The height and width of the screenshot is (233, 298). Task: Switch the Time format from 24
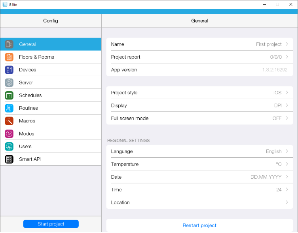(199, 190)
